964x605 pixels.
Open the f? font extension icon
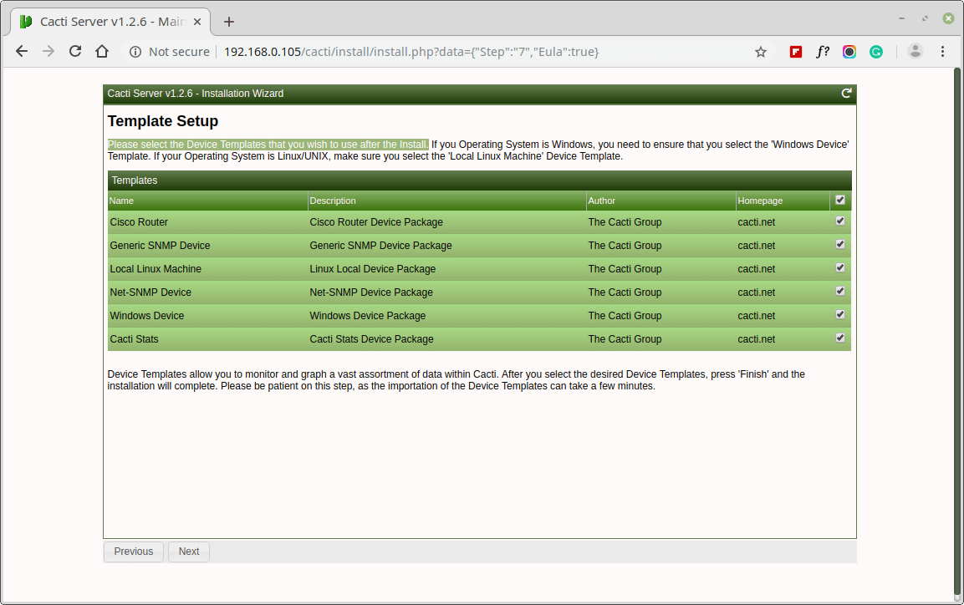point(823,52)
